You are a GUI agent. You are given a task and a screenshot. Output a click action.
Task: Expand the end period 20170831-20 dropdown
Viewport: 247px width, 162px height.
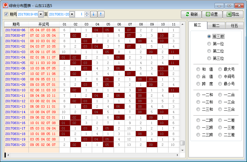click(x=72, y=14)
